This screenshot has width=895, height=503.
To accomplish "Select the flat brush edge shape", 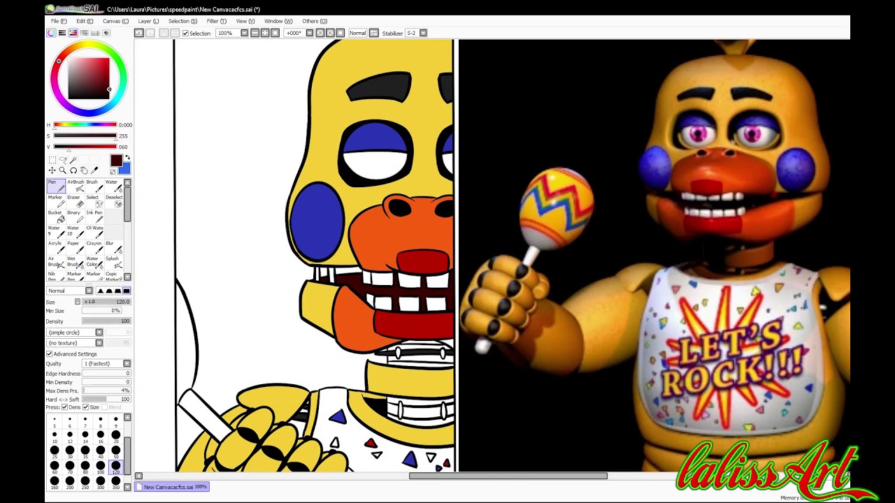I will coord(127,291).
